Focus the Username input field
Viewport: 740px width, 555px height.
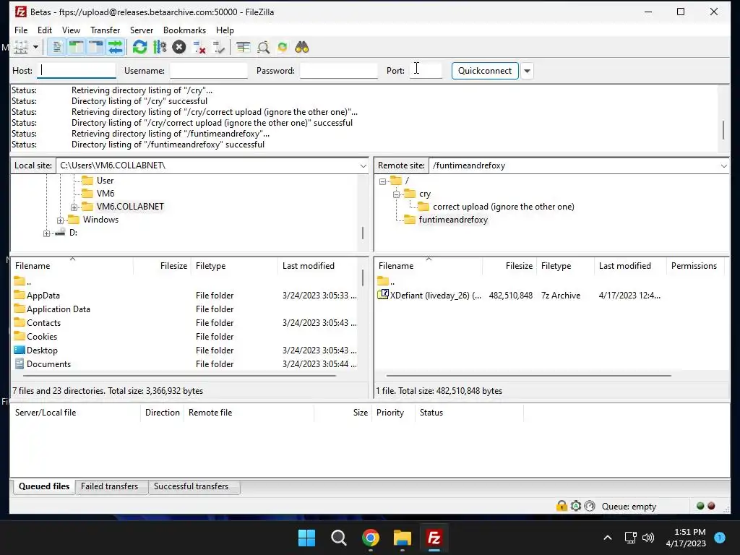coord(208,70)
